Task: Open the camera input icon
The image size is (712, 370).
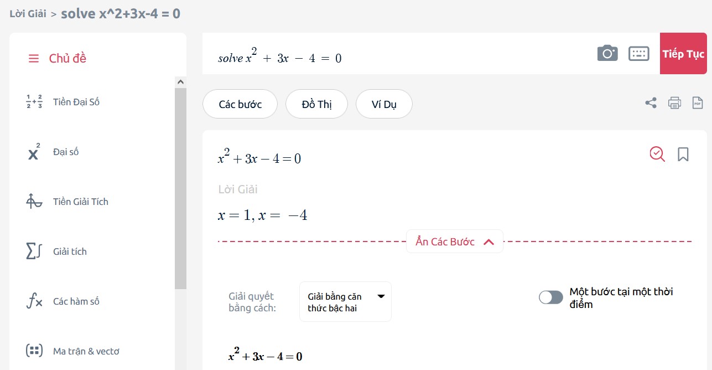Action: (607, 53)
